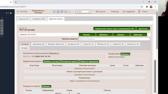Click the ТЕСТ (В архиве) client name
168x94 pixels.
point(27,30)
